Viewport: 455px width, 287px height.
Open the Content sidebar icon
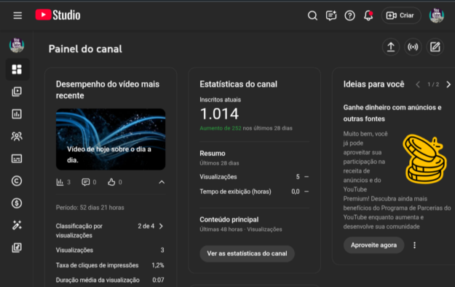pos(17,92)
